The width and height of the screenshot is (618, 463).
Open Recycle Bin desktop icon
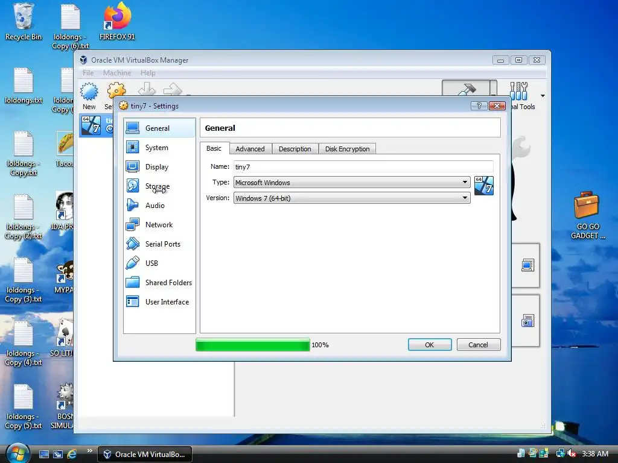click(24, 22)
